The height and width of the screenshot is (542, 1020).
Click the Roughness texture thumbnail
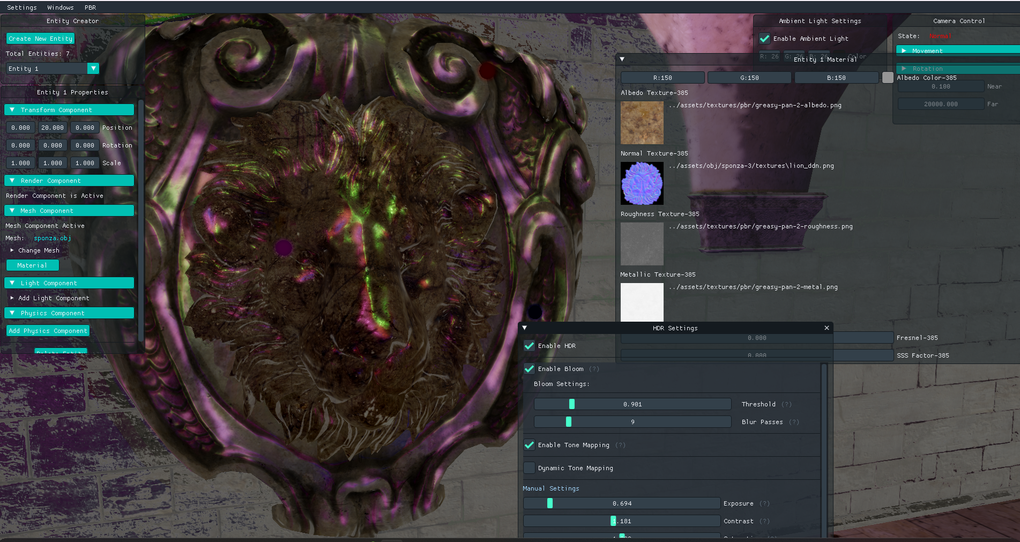point(642,244)
